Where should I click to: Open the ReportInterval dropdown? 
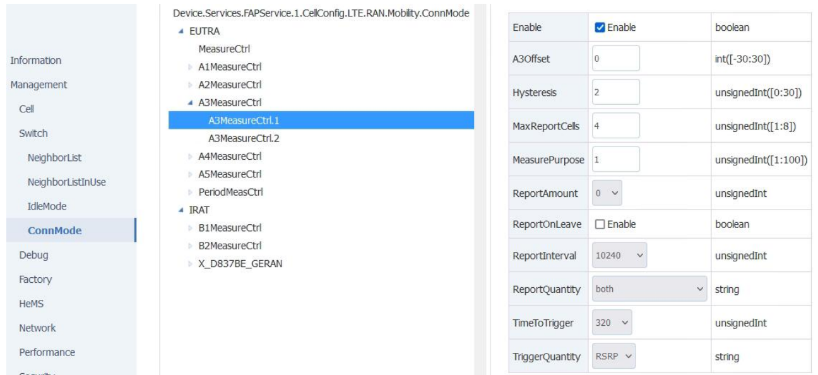619,256
